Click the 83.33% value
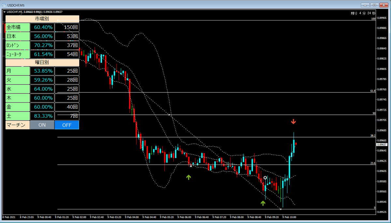Image resolution: width=391 pixels, height=223 pixels. [x=42, y=116]
